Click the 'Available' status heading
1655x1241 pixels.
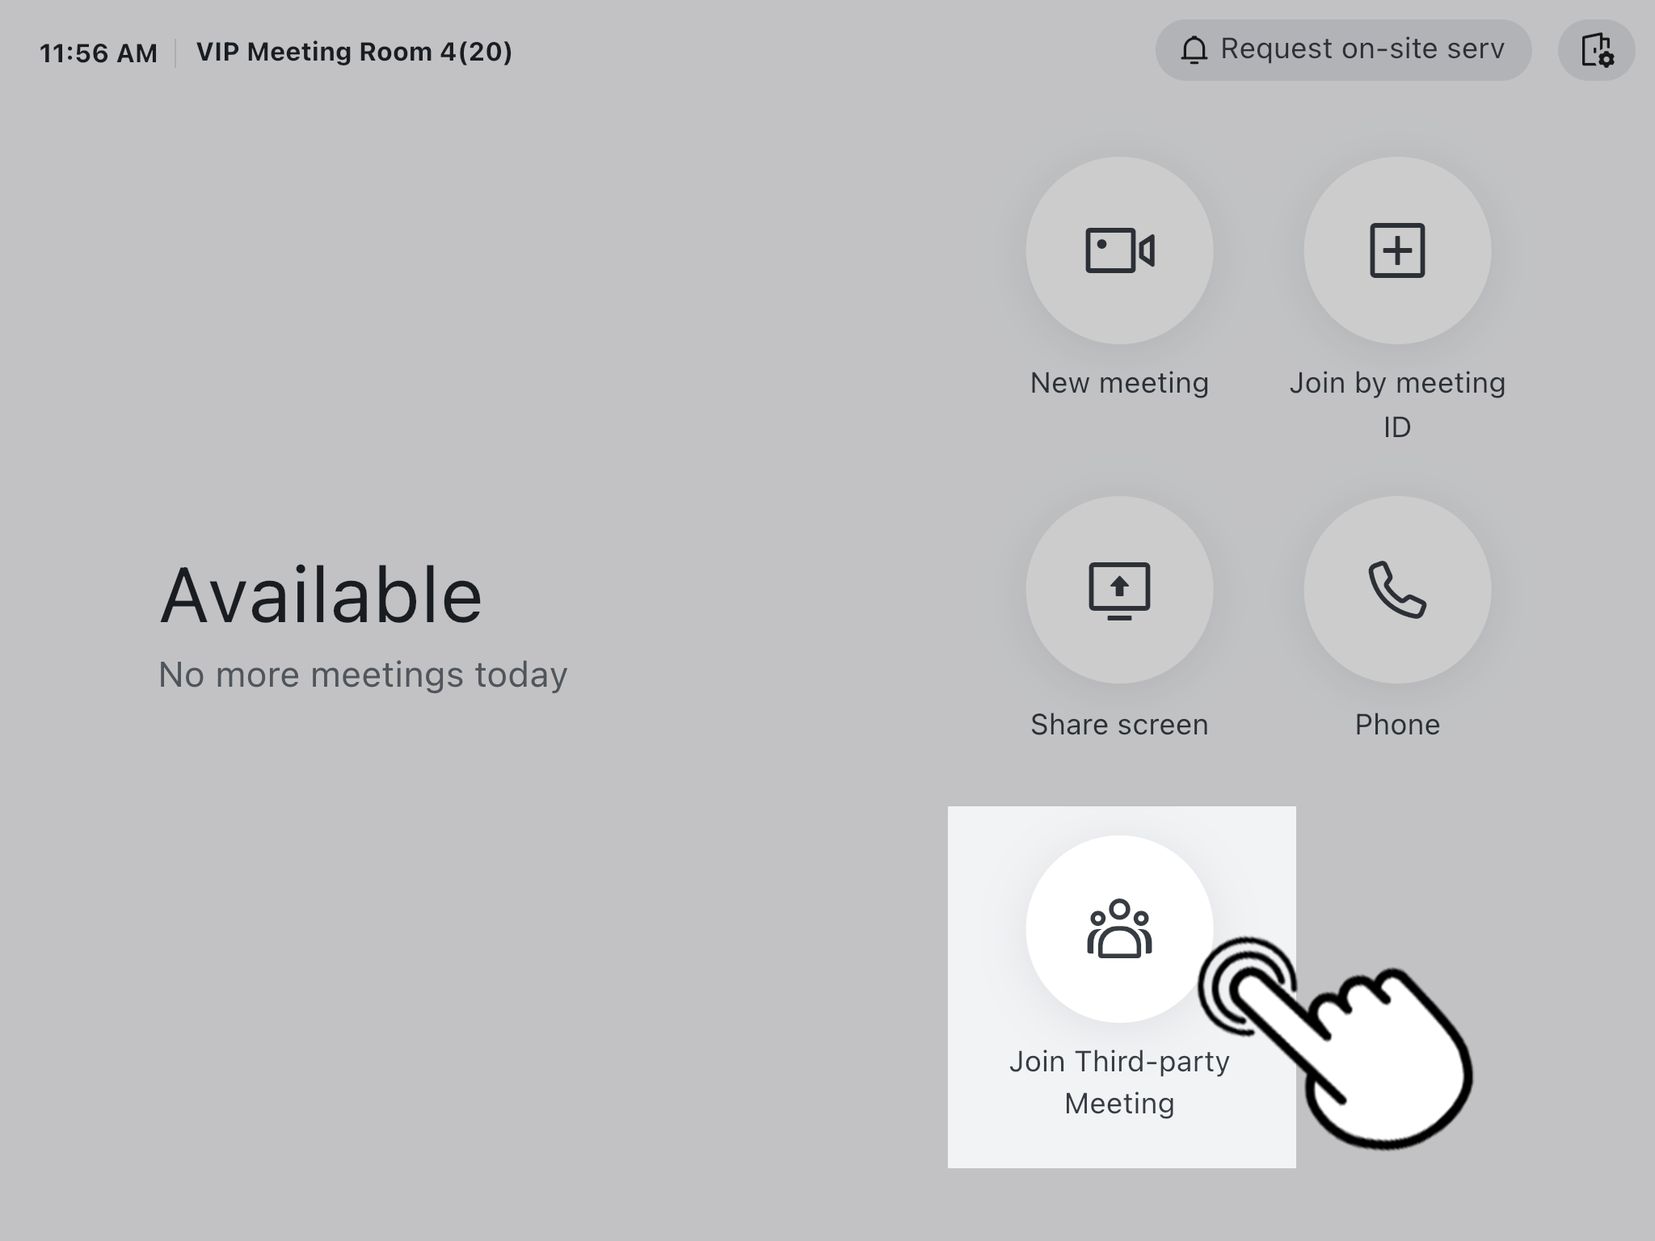[x=321, y=595]
